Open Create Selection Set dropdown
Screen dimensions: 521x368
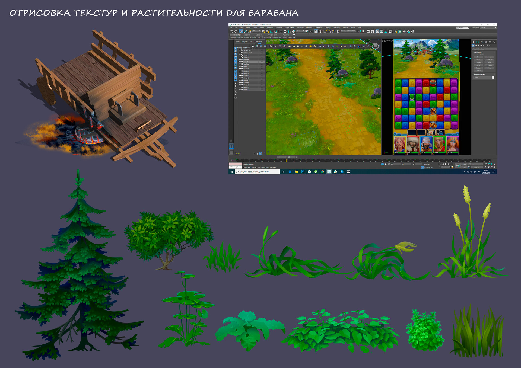(348, 31)
